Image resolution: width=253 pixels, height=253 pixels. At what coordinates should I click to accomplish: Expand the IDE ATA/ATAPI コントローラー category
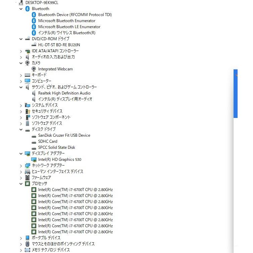pyautogui.click(x=21, y=51)
